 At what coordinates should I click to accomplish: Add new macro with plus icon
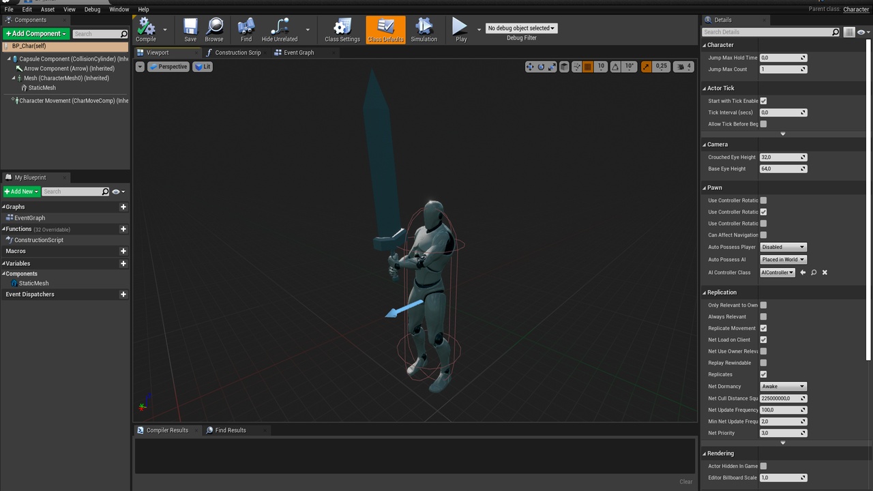[x=123, y=251]
